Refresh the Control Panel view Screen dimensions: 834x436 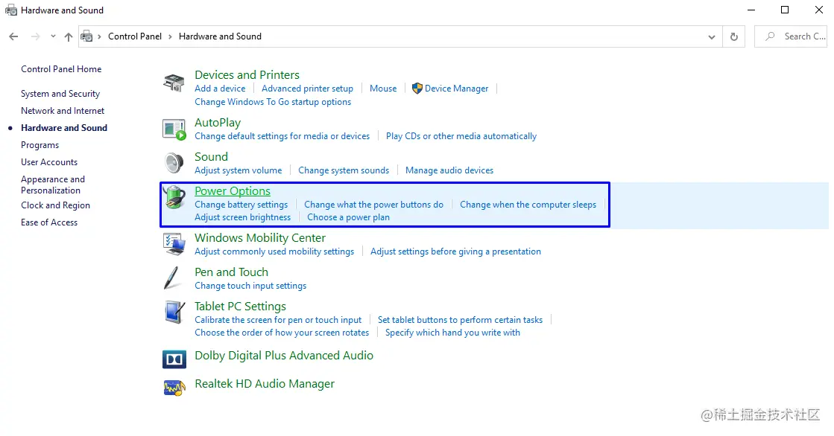click(x=734, y=36)
